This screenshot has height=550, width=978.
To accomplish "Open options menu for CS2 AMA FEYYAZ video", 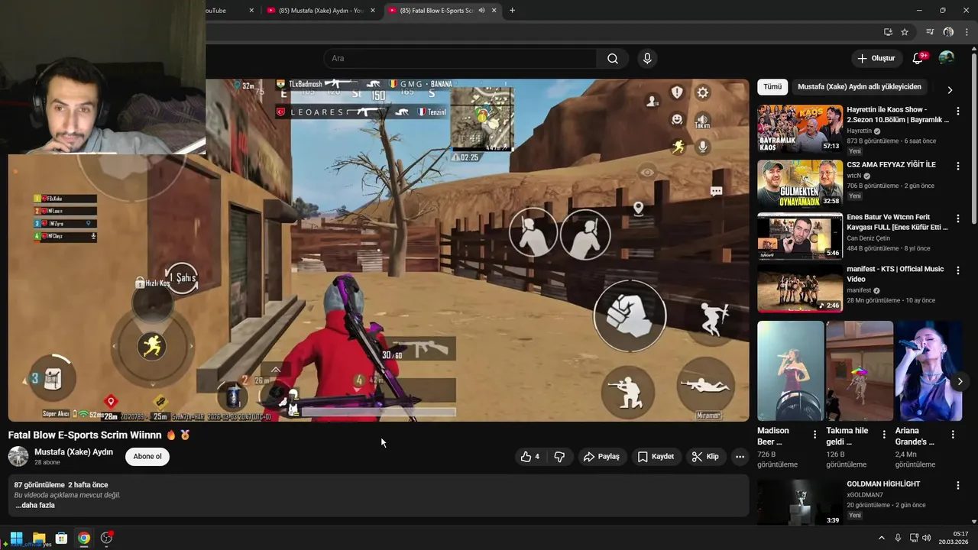I will point(958,167).
